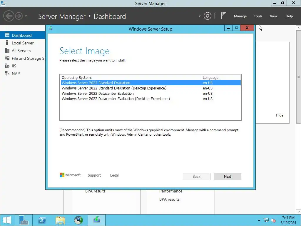Select Local Server in the sidebar

click(x=23, y=43)
